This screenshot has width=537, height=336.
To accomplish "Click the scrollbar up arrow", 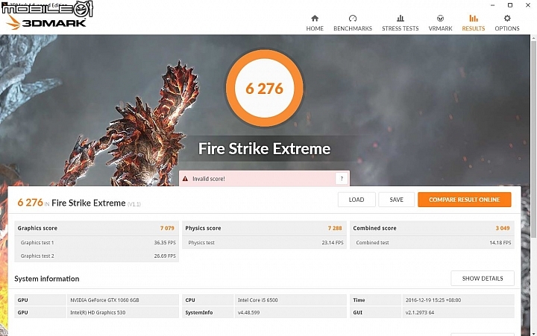I will tap(533, 37).
